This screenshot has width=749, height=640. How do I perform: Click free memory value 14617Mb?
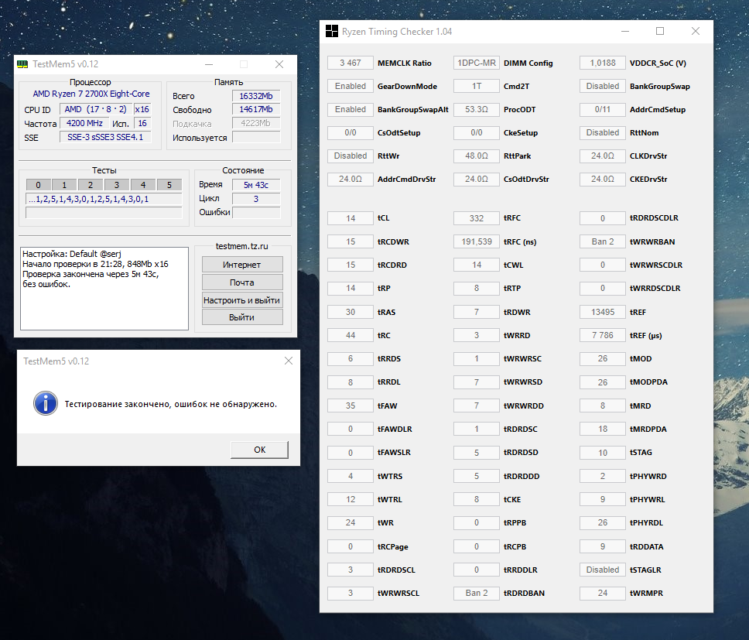[256, 109]
